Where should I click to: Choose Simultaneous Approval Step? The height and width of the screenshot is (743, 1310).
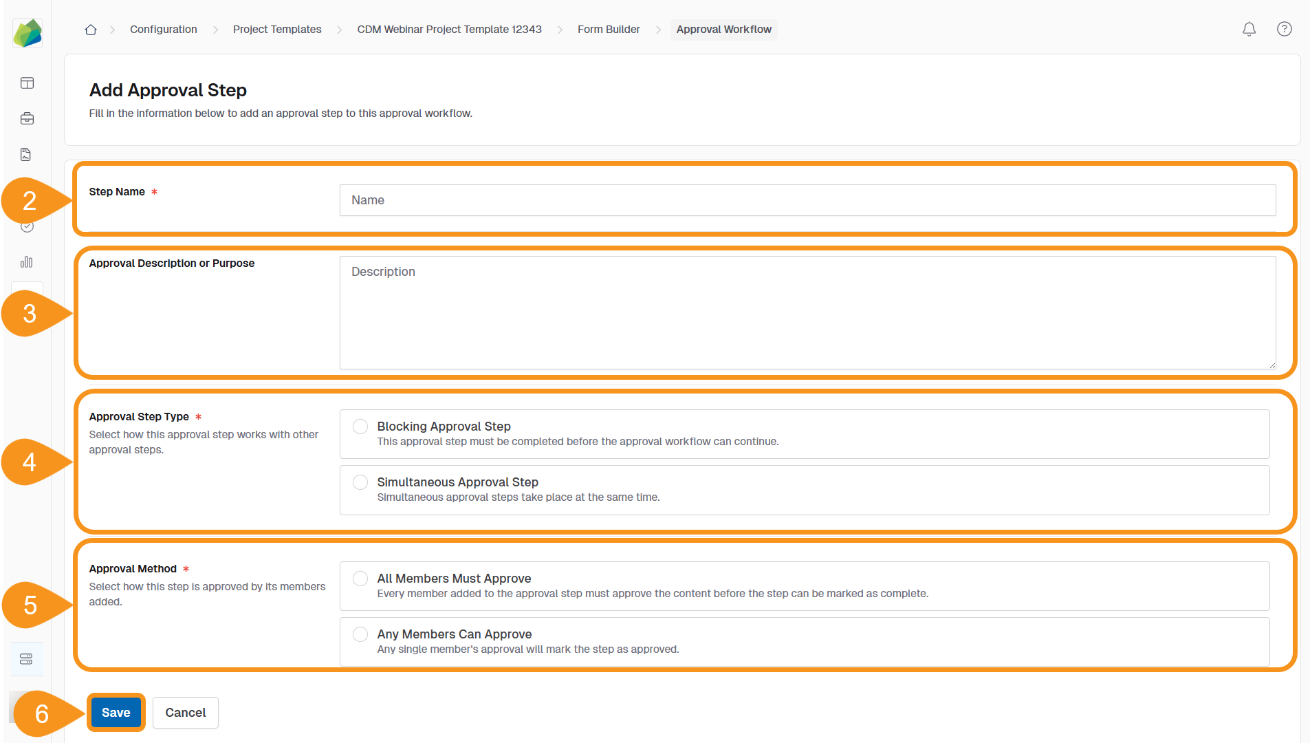coord(360,482)
